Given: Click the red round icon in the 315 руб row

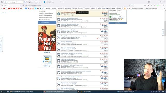Looking at the screenshot, I should pos(98,38).
